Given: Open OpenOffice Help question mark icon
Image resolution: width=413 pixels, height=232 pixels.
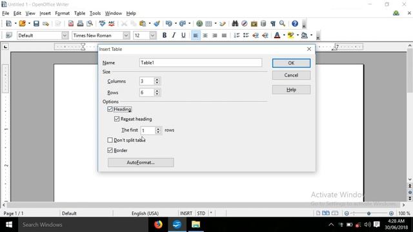Looking at the screenshot, I should coord(295,24).
